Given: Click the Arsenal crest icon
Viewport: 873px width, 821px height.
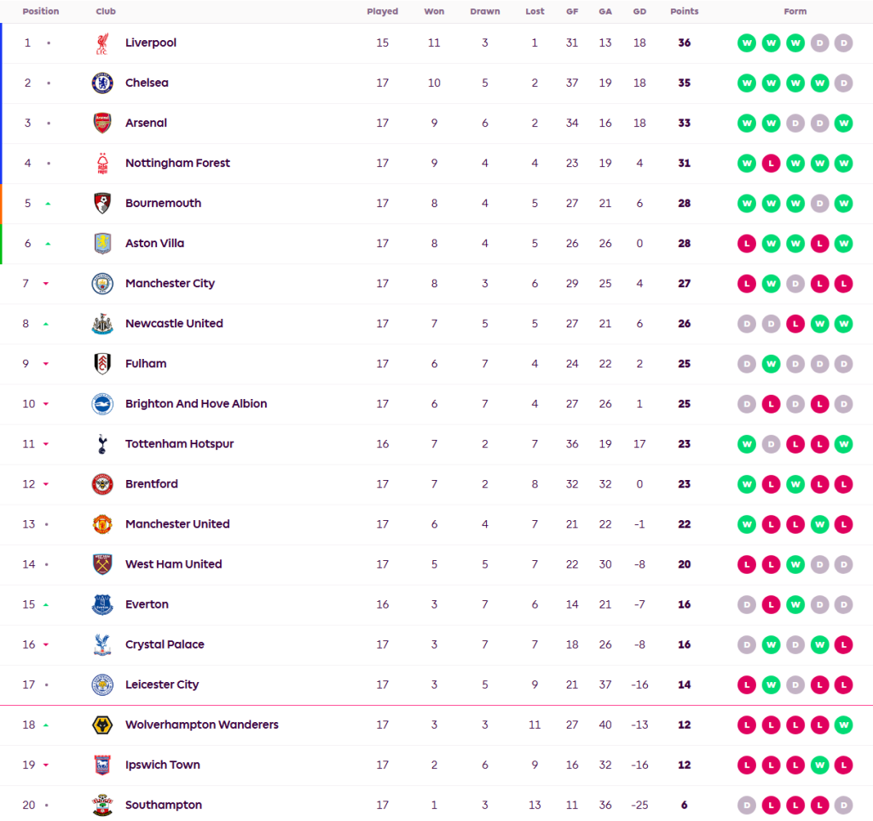Looking at the screenshot, I should click(102, 123).
